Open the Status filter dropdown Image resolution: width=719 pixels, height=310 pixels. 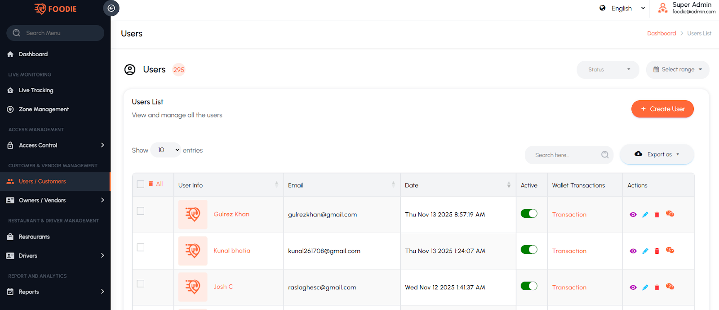pos(608,70)
